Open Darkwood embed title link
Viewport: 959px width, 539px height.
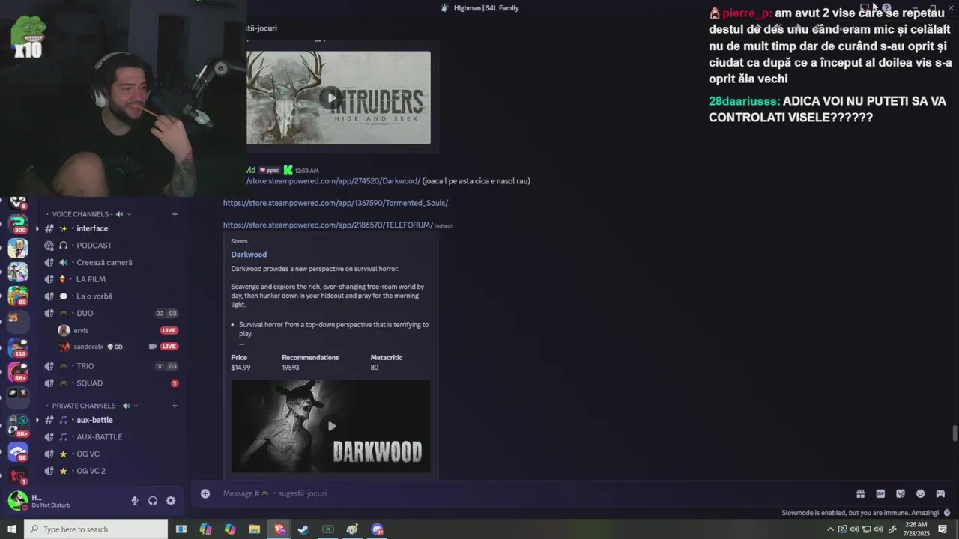[249, 255]
